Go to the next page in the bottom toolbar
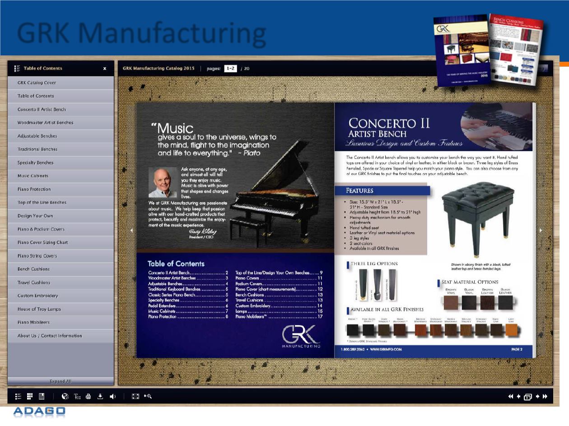Viewport: 569px width, 426px height. [537, 397]
